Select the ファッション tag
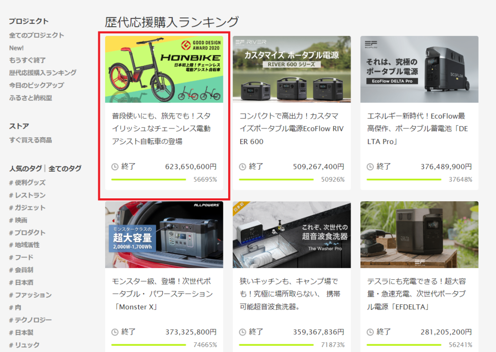The height and width of the screenshot is (352, 496). click(x=31, y=295)
